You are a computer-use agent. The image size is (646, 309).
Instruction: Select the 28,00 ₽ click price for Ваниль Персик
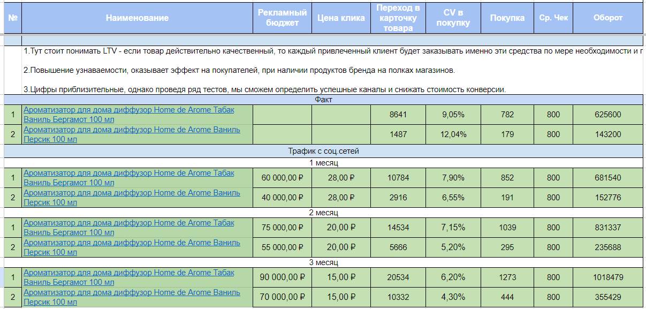pyautogui.click(x=341, y=198)
